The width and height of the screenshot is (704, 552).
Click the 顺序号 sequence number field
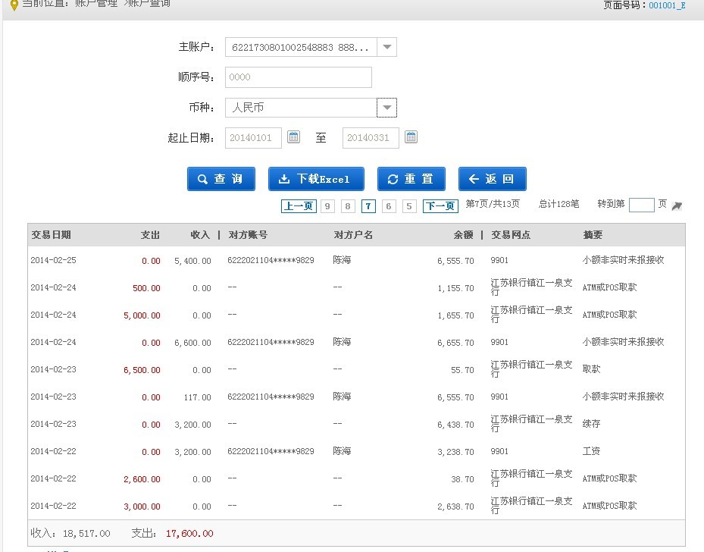pyautogui.click(x=298, y=77)
